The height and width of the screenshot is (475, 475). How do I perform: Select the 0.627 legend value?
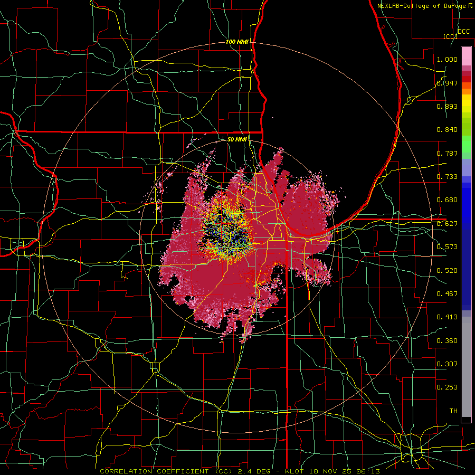pyautogui.click(x=447, y=224)
